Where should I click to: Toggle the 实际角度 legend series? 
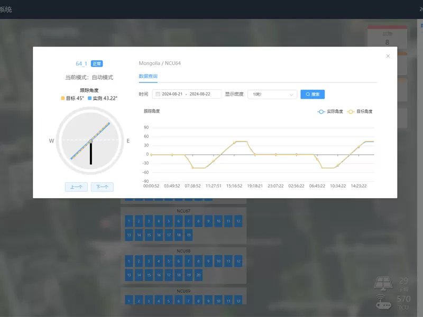(x=330, y=111)
